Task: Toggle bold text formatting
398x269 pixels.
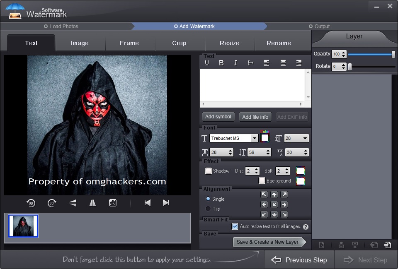Action: pyautogui.click(x=221, y=63)
